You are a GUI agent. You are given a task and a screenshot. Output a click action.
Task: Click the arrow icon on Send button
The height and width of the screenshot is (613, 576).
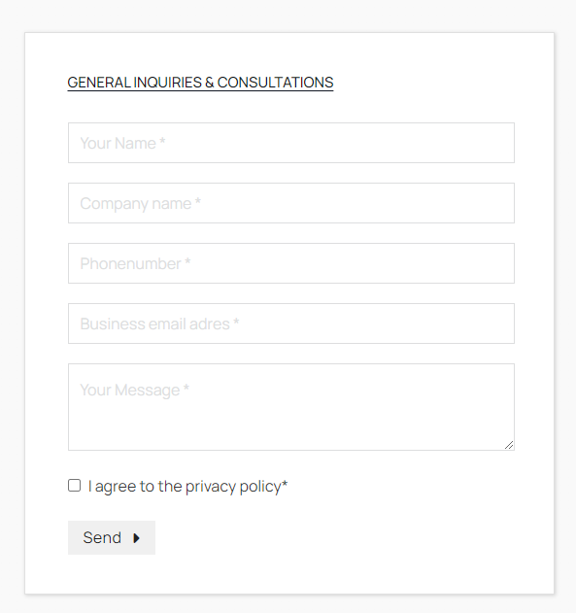point(136,538)
